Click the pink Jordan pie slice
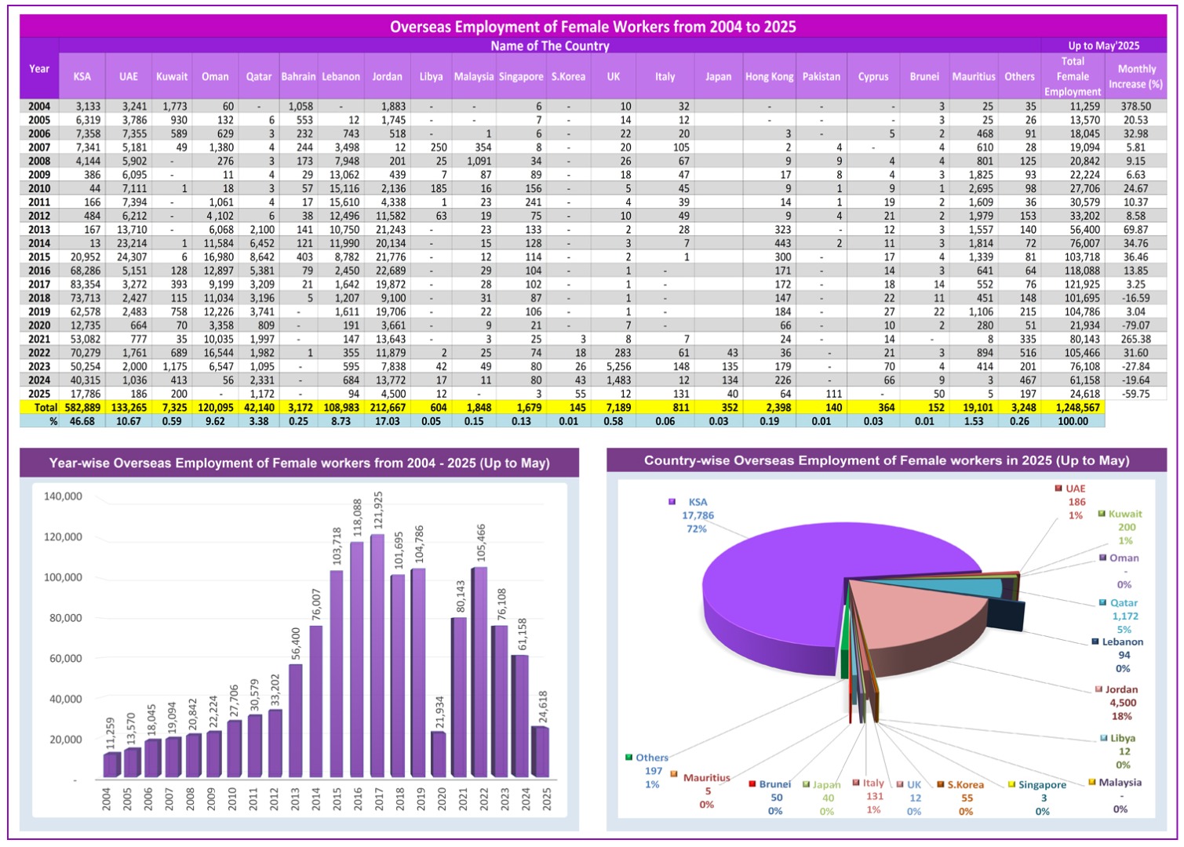Viewport: 1184px width, 847px height. 910,620
